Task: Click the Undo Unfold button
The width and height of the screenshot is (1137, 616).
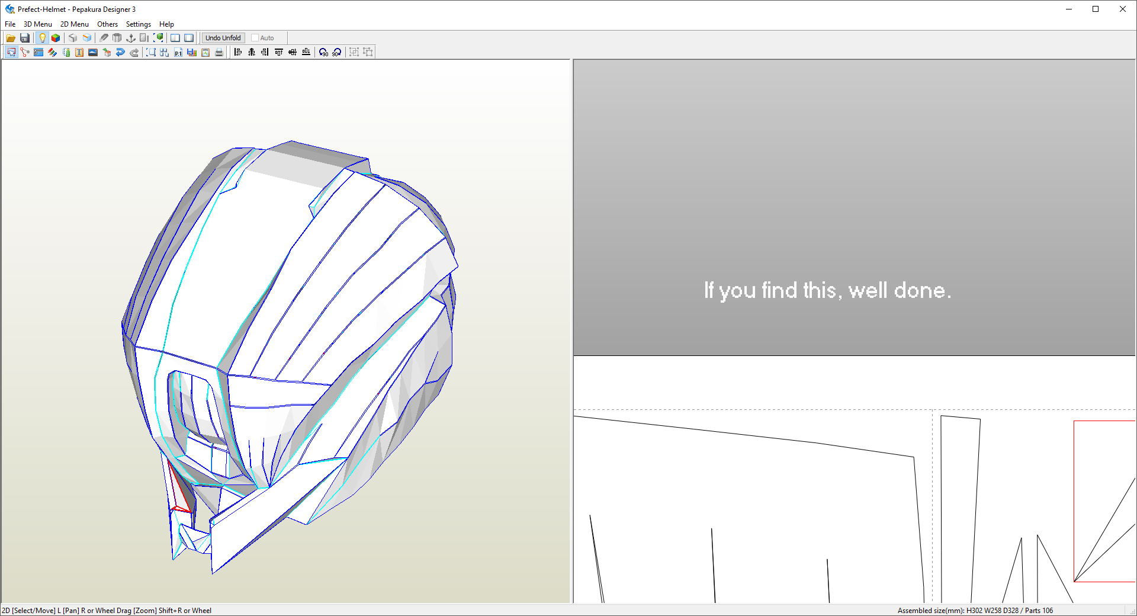Action: pyautogui.click(x=223, y=38)
